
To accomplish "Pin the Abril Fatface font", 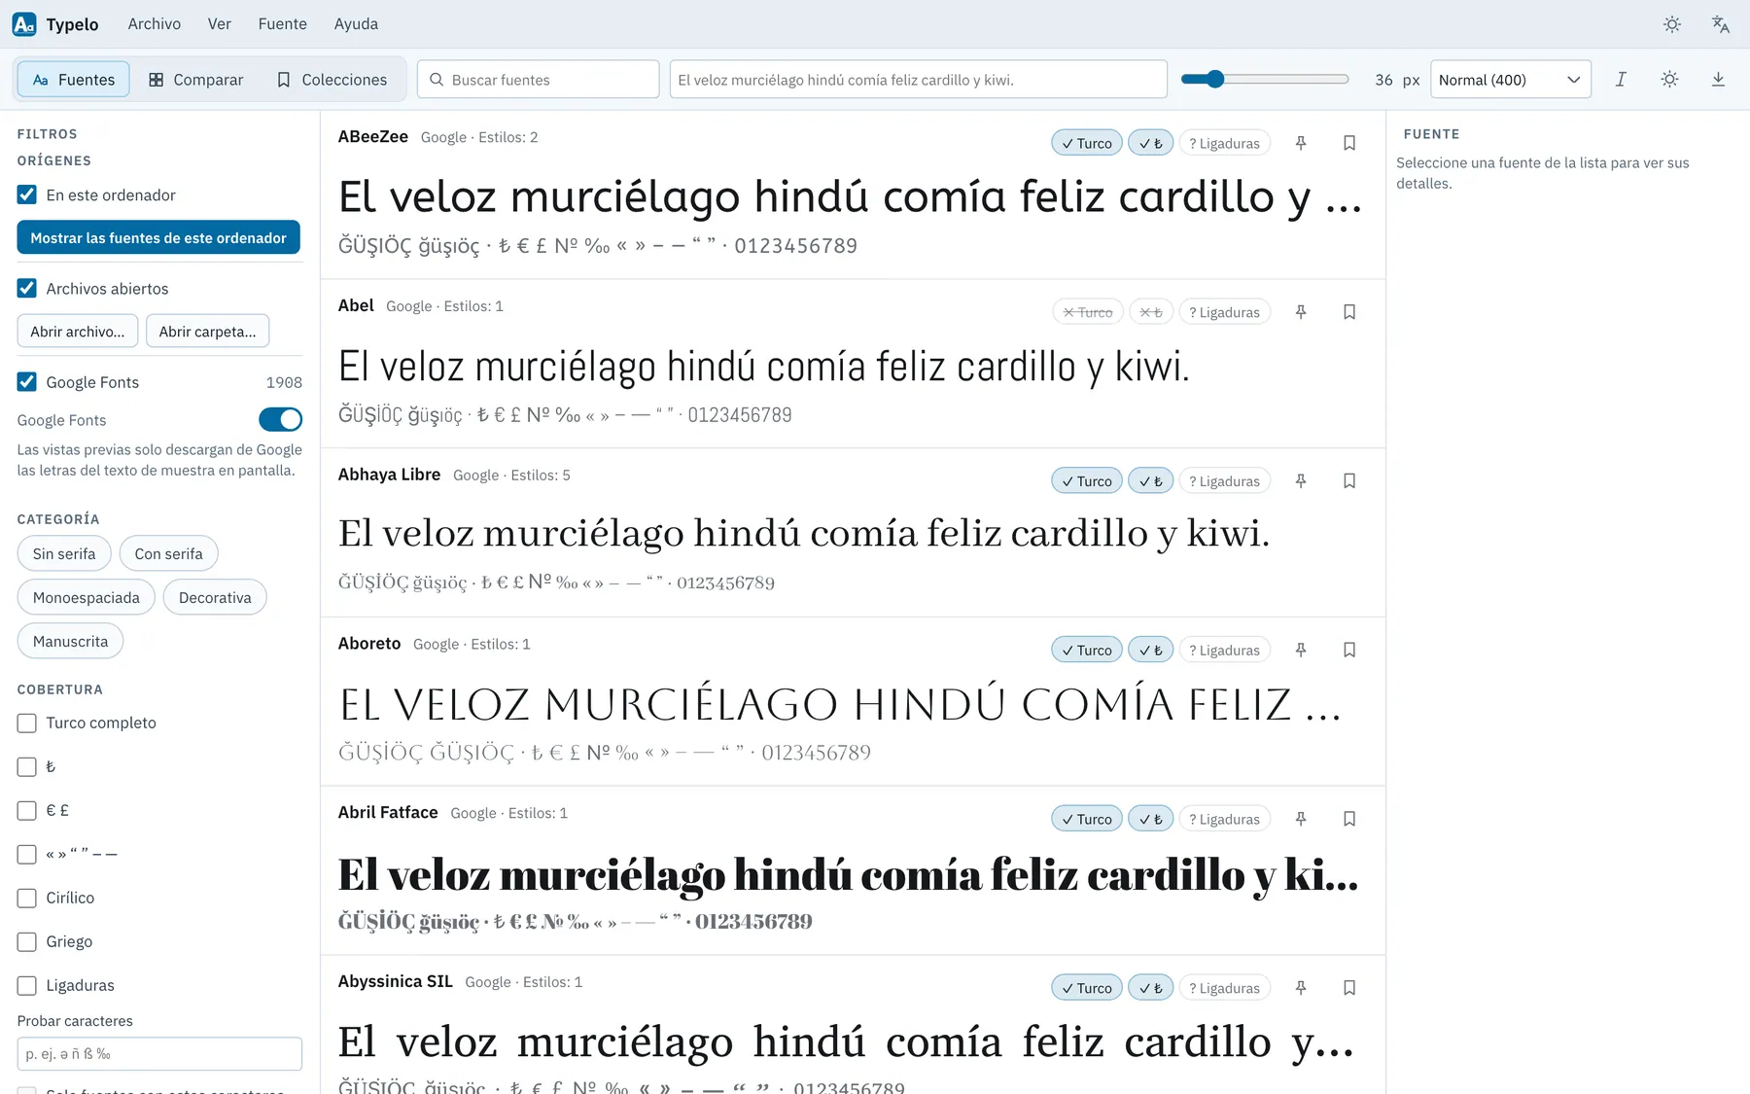I will point(1301,819).
